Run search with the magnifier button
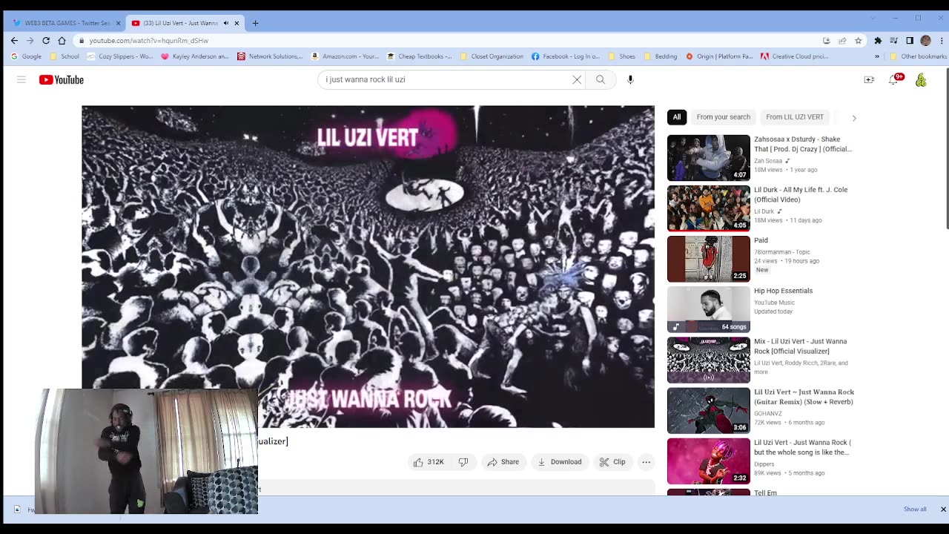Viewport: 949px width, 534px height. (x=601, y=79)
